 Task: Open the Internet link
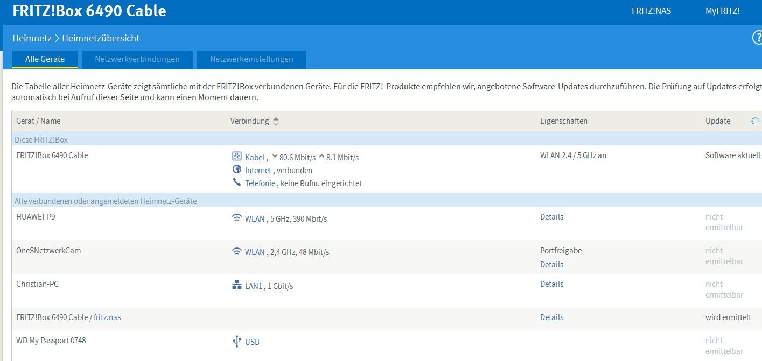coord(258,171)
